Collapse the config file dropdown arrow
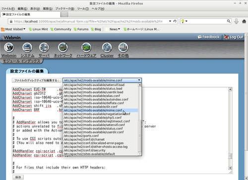 [139, 80]
